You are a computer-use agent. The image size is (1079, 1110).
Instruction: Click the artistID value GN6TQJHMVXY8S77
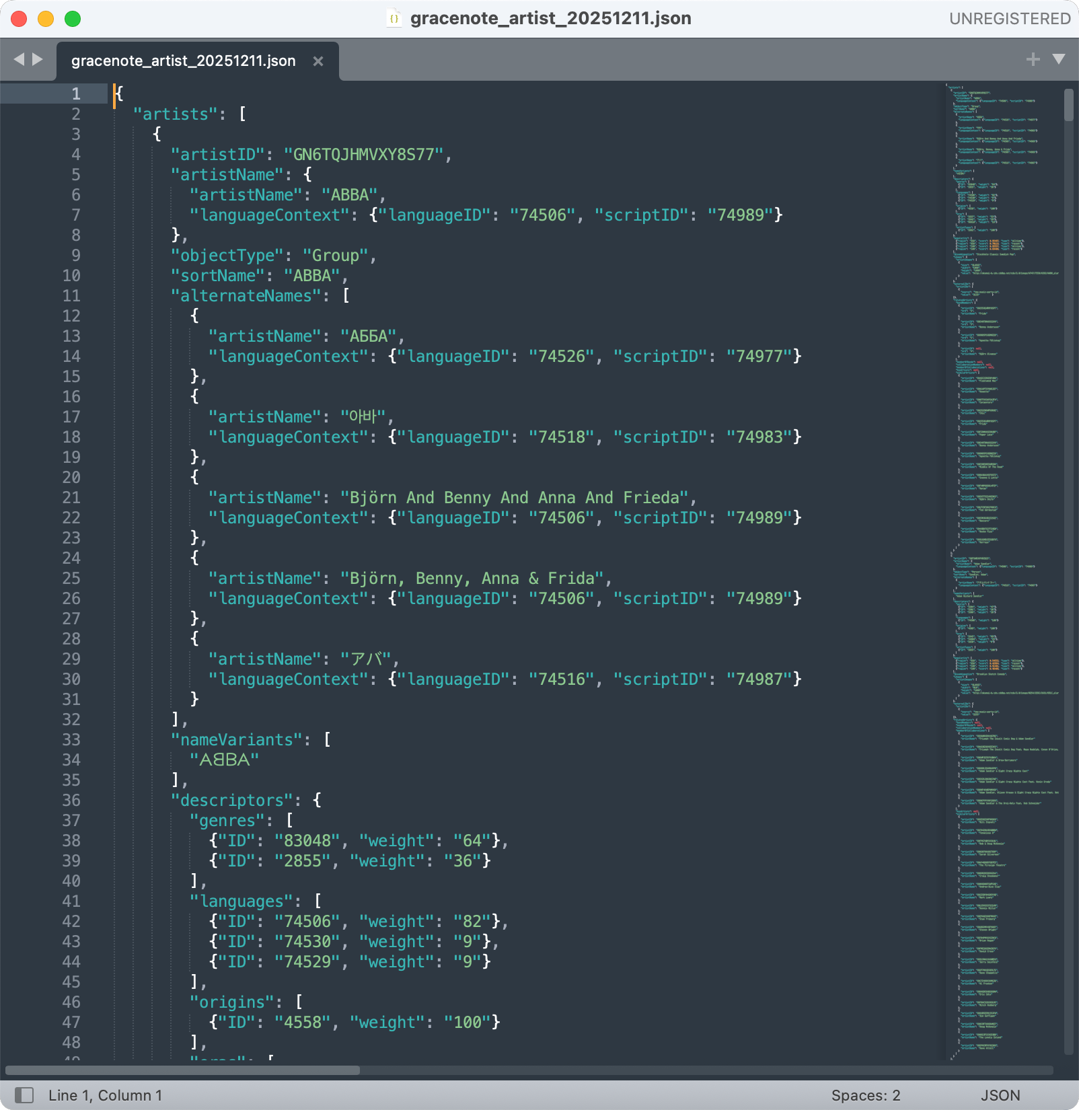(x=363, y=155)
